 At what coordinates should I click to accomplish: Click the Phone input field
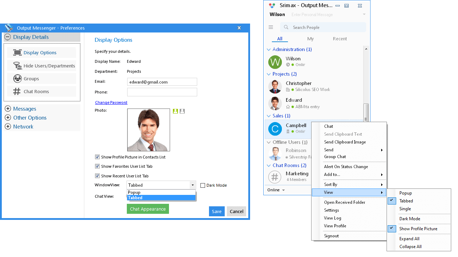[x=162, y=92]
